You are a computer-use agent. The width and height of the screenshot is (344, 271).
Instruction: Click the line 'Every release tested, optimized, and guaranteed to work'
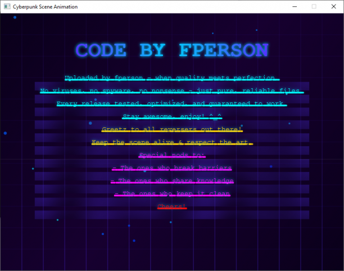pyautogui.click(x=172, y=103)
